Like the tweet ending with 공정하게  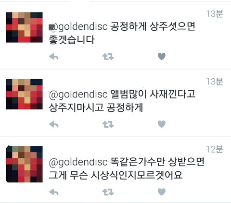coord(162,124)
